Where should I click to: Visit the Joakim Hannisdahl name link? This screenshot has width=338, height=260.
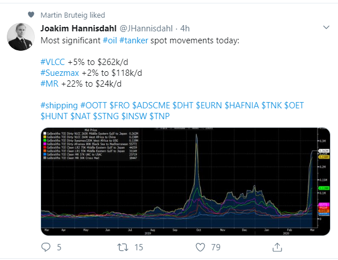(x=79, y=29)
